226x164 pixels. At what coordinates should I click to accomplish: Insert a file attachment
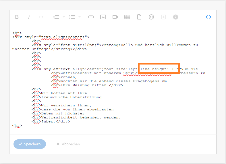139,17
